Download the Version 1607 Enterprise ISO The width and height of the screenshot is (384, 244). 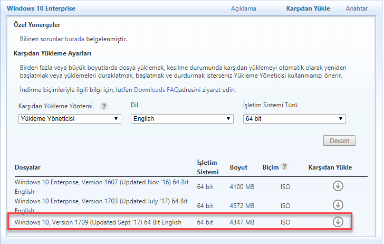338,186
